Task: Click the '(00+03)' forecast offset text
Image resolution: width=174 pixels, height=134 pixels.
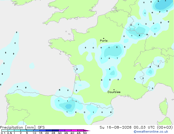Action: click(165, 127)
